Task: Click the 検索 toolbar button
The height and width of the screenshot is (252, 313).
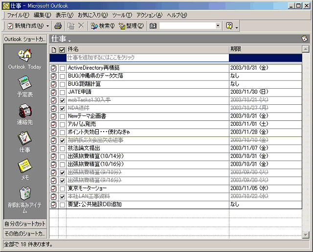Action: (x=103, y=26)
